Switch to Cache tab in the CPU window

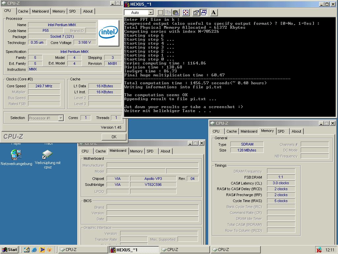pos(23,11)
